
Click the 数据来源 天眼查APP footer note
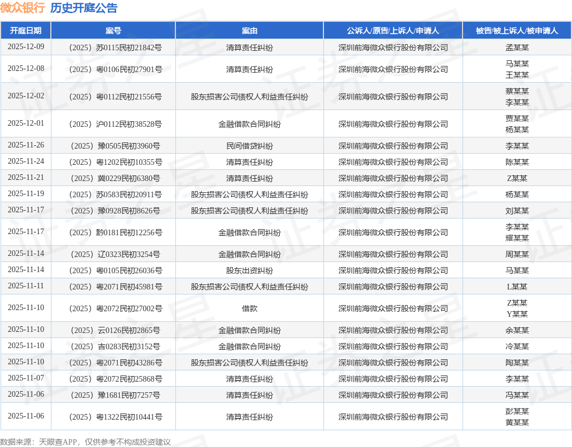pos(85,442)
